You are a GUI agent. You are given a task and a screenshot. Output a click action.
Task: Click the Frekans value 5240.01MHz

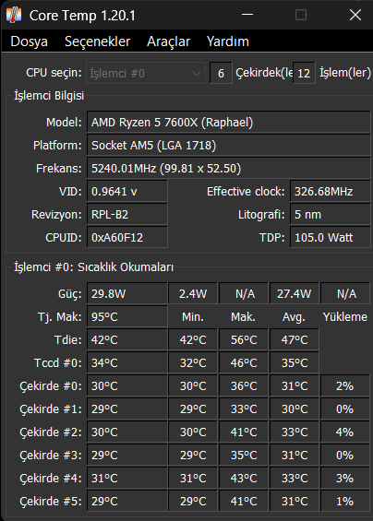click(229, 168)
